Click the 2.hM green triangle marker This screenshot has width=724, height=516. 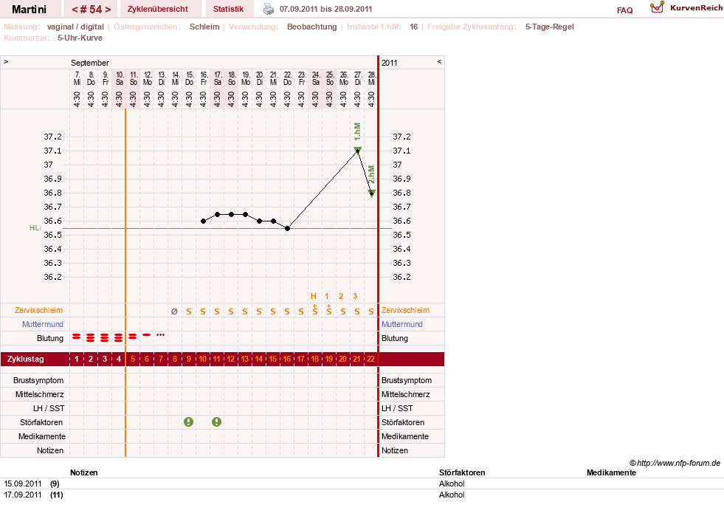point(372,193)
